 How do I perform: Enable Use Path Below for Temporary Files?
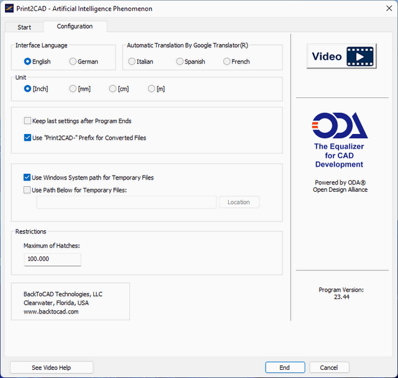coord(27,190)
